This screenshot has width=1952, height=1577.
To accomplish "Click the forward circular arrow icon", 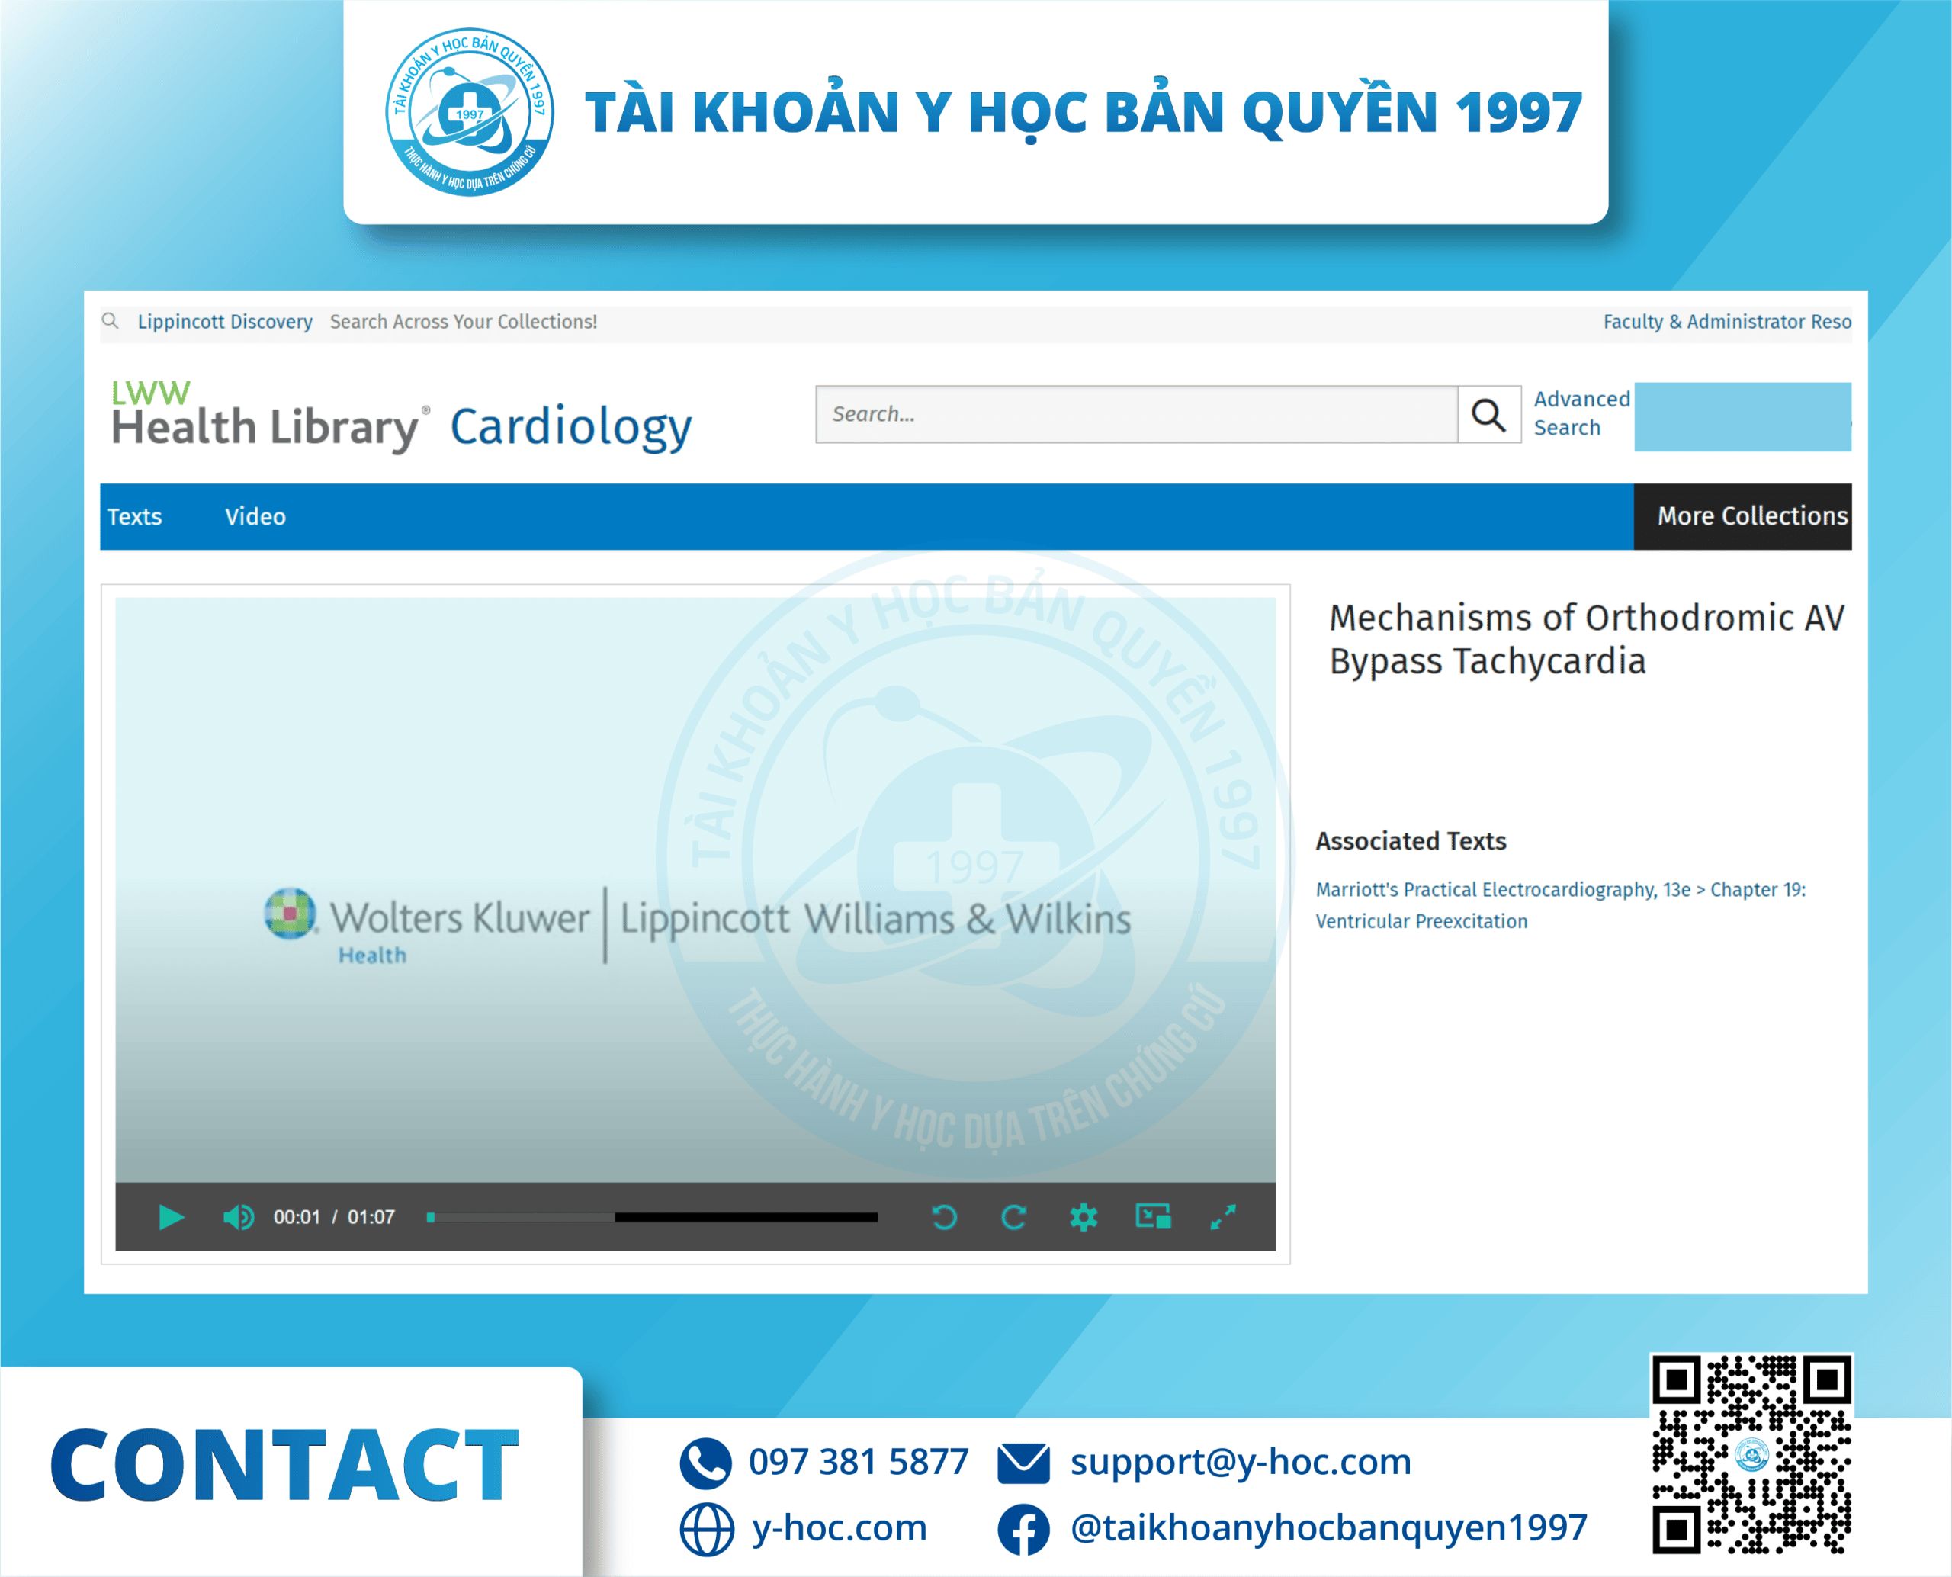I will pos(1013,1216).
